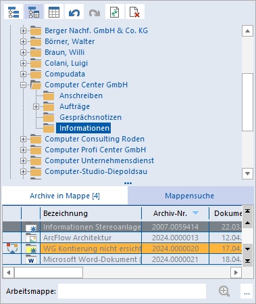Jump to last row in archive list
Image resolution: width=256 pixels, height=304 pixels.
click(x=247, y=261)
